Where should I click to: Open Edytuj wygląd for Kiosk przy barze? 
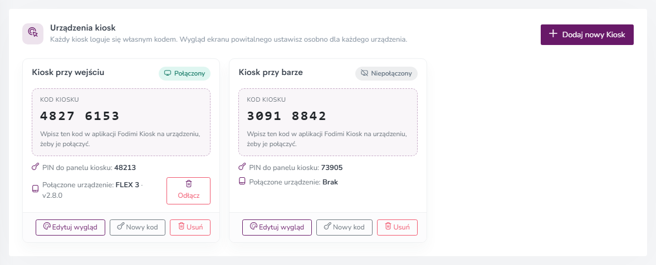277,227
